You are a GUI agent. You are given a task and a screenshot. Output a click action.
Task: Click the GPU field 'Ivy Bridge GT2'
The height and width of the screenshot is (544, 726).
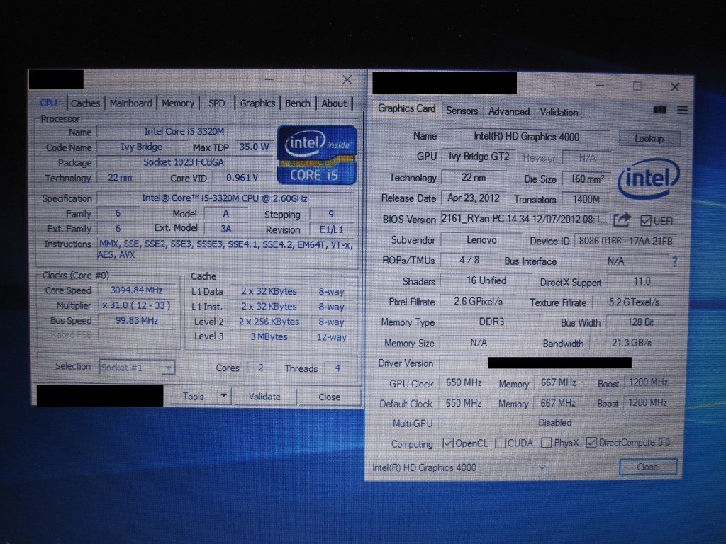point(479,157)
